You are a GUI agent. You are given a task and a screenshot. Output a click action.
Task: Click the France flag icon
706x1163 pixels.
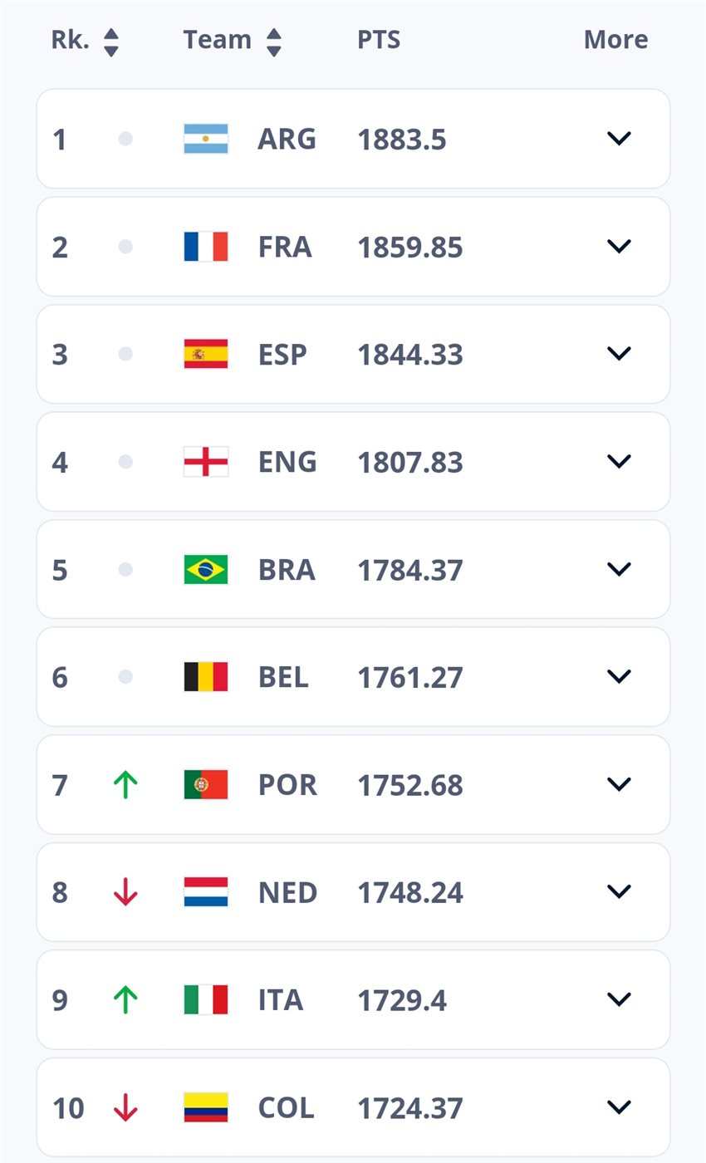205,247
